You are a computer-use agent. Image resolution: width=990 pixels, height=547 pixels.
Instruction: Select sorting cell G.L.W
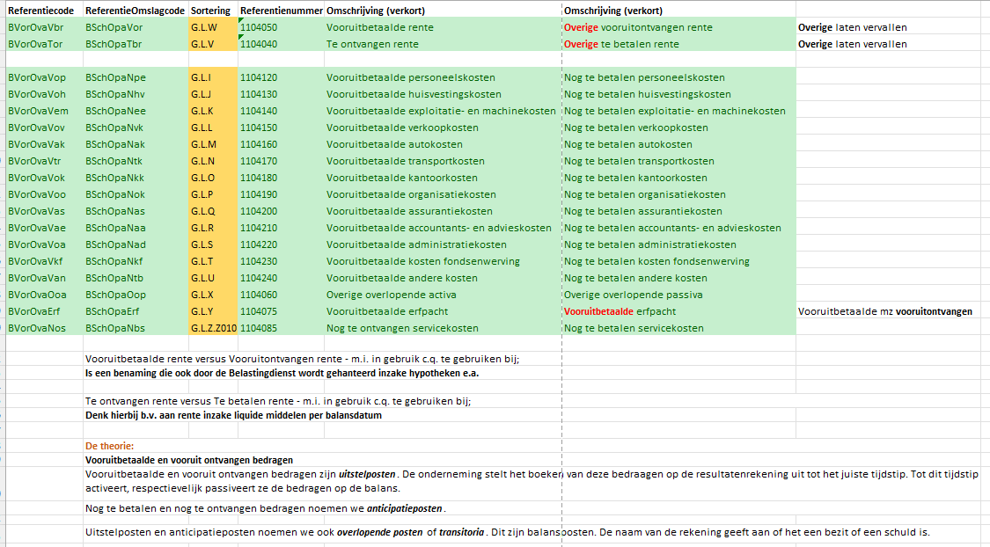point(213,27)
